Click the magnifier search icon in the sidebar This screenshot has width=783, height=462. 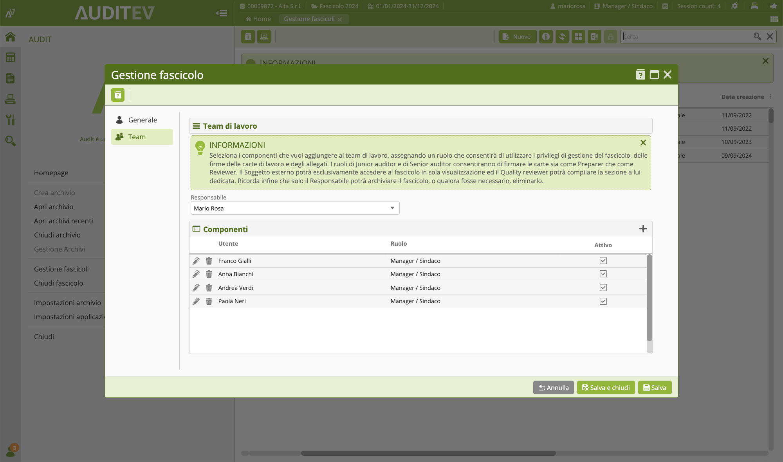(11, 141)
